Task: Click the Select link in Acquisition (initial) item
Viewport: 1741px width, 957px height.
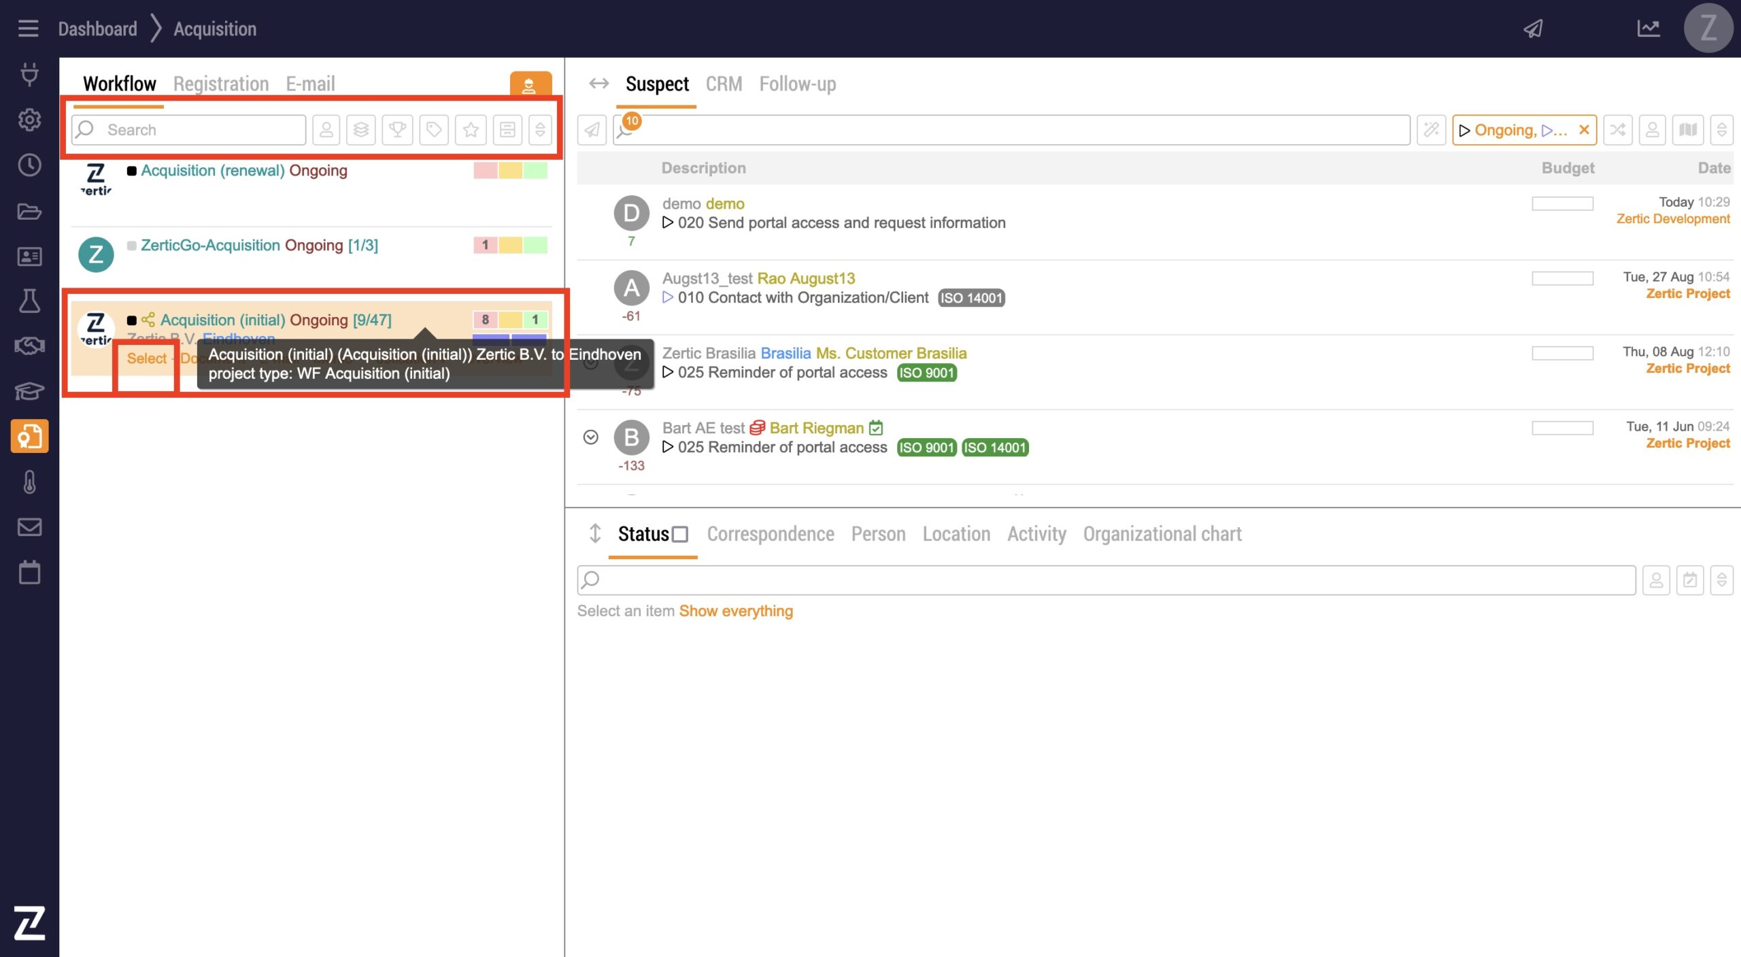Action: pyautogui.click(x=147, y=358)
